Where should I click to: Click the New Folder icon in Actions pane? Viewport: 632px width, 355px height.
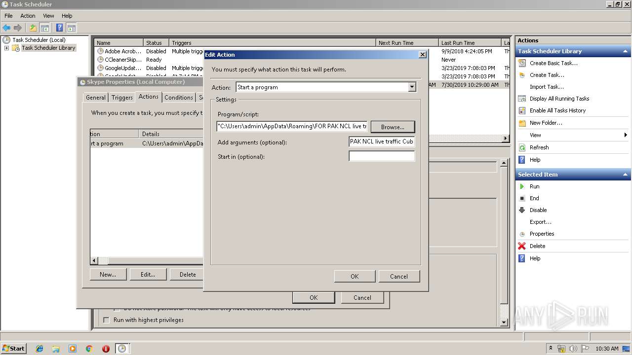click(522, 123)
